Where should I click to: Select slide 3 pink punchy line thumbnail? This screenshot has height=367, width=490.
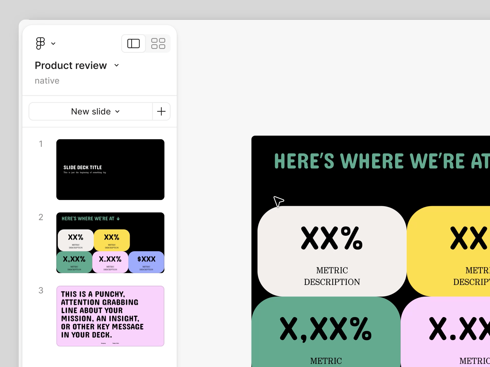click(x=110, y=316)
